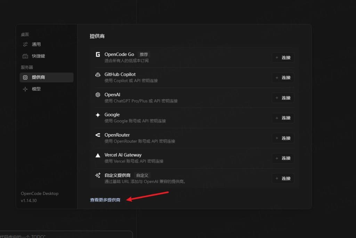Click the 快捷键 keyboard icon

coord(25,56)
